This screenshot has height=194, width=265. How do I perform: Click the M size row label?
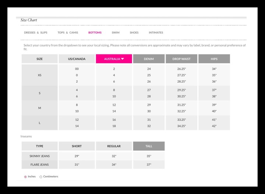39,108
